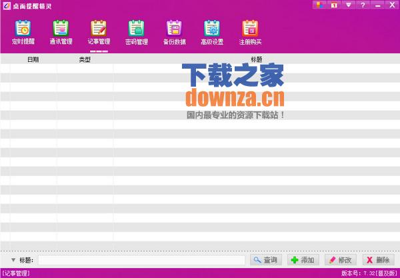Sort by 类型 column header

[x=85, y=60]
